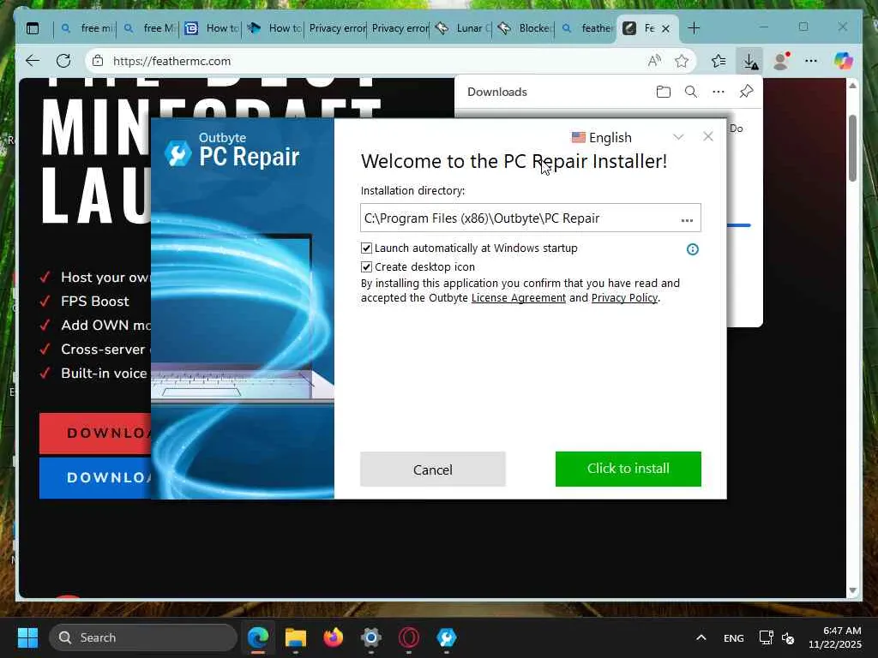Viewport: 878px width, 658px height.
Task: Open Outbyte PC Repair taskbar icon
Action: [446, 637]
